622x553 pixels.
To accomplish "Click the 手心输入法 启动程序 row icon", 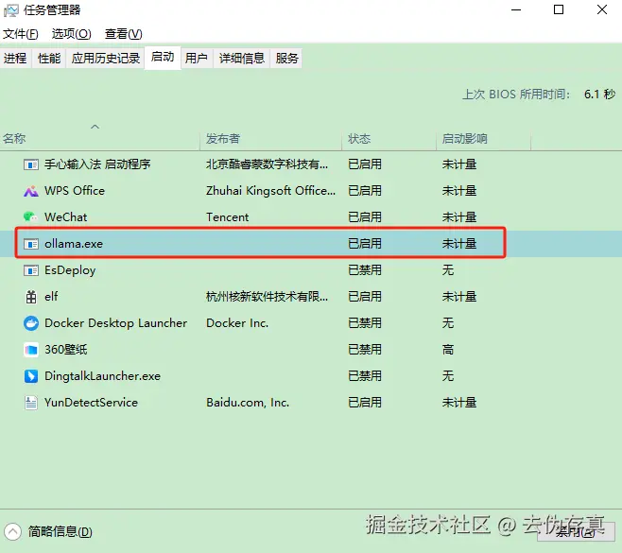I will (31, 164).
